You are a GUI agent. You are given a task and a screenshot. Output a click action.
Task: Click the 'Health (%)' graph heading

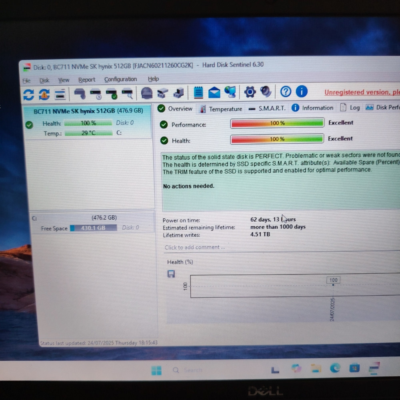180,262
